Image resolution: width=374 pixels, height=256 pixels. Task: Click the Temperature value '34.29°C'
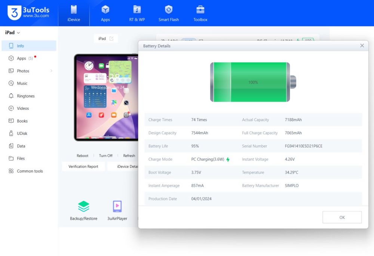click(x=291, y=172)
